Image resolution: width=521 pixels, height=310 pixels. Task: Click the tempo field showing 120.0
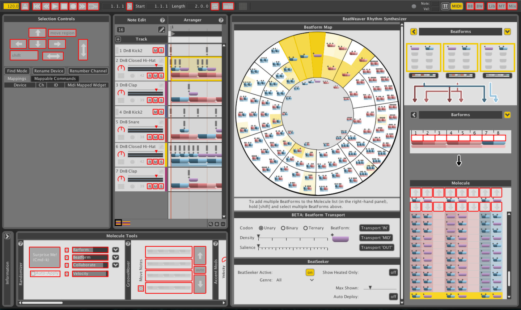12,6
